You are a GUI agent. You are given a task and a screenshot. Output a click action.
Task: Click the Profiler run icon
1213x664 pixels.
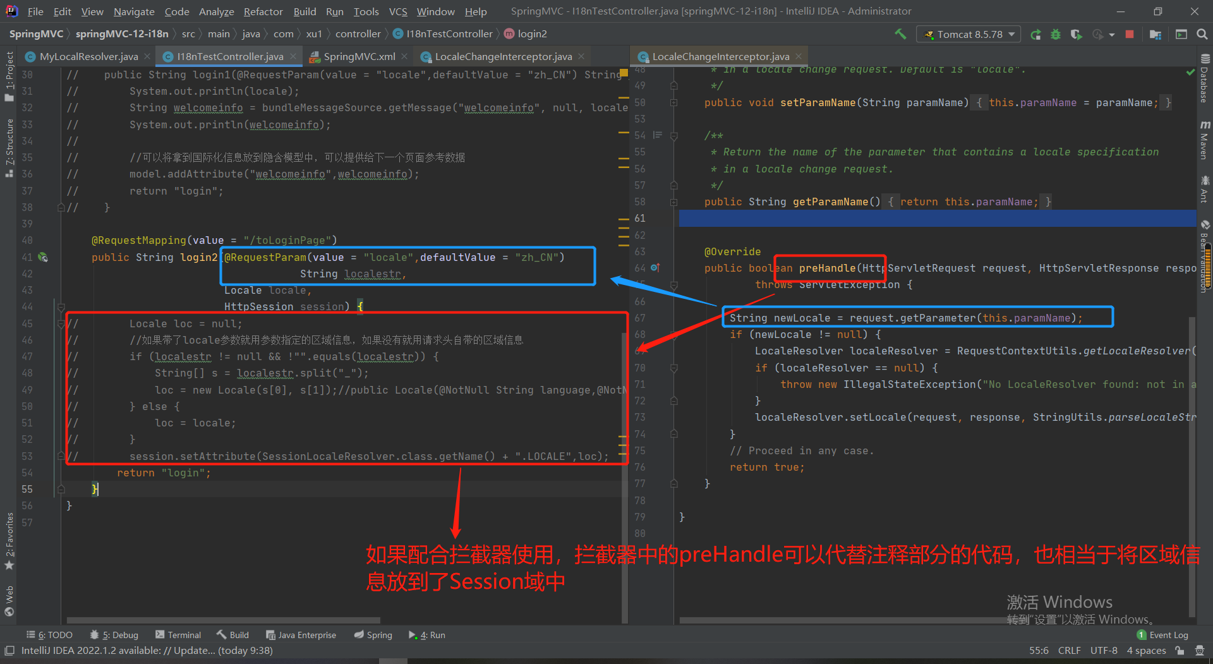[x=1098, y=34]
